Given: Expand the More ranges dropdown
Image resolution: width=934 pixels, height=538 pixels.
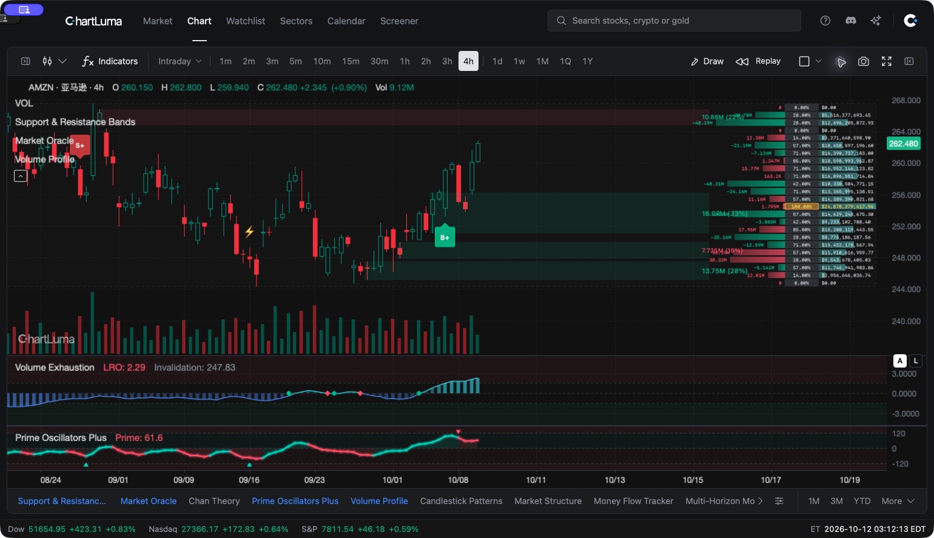Looking at the screenshot, I should [898, 501].
